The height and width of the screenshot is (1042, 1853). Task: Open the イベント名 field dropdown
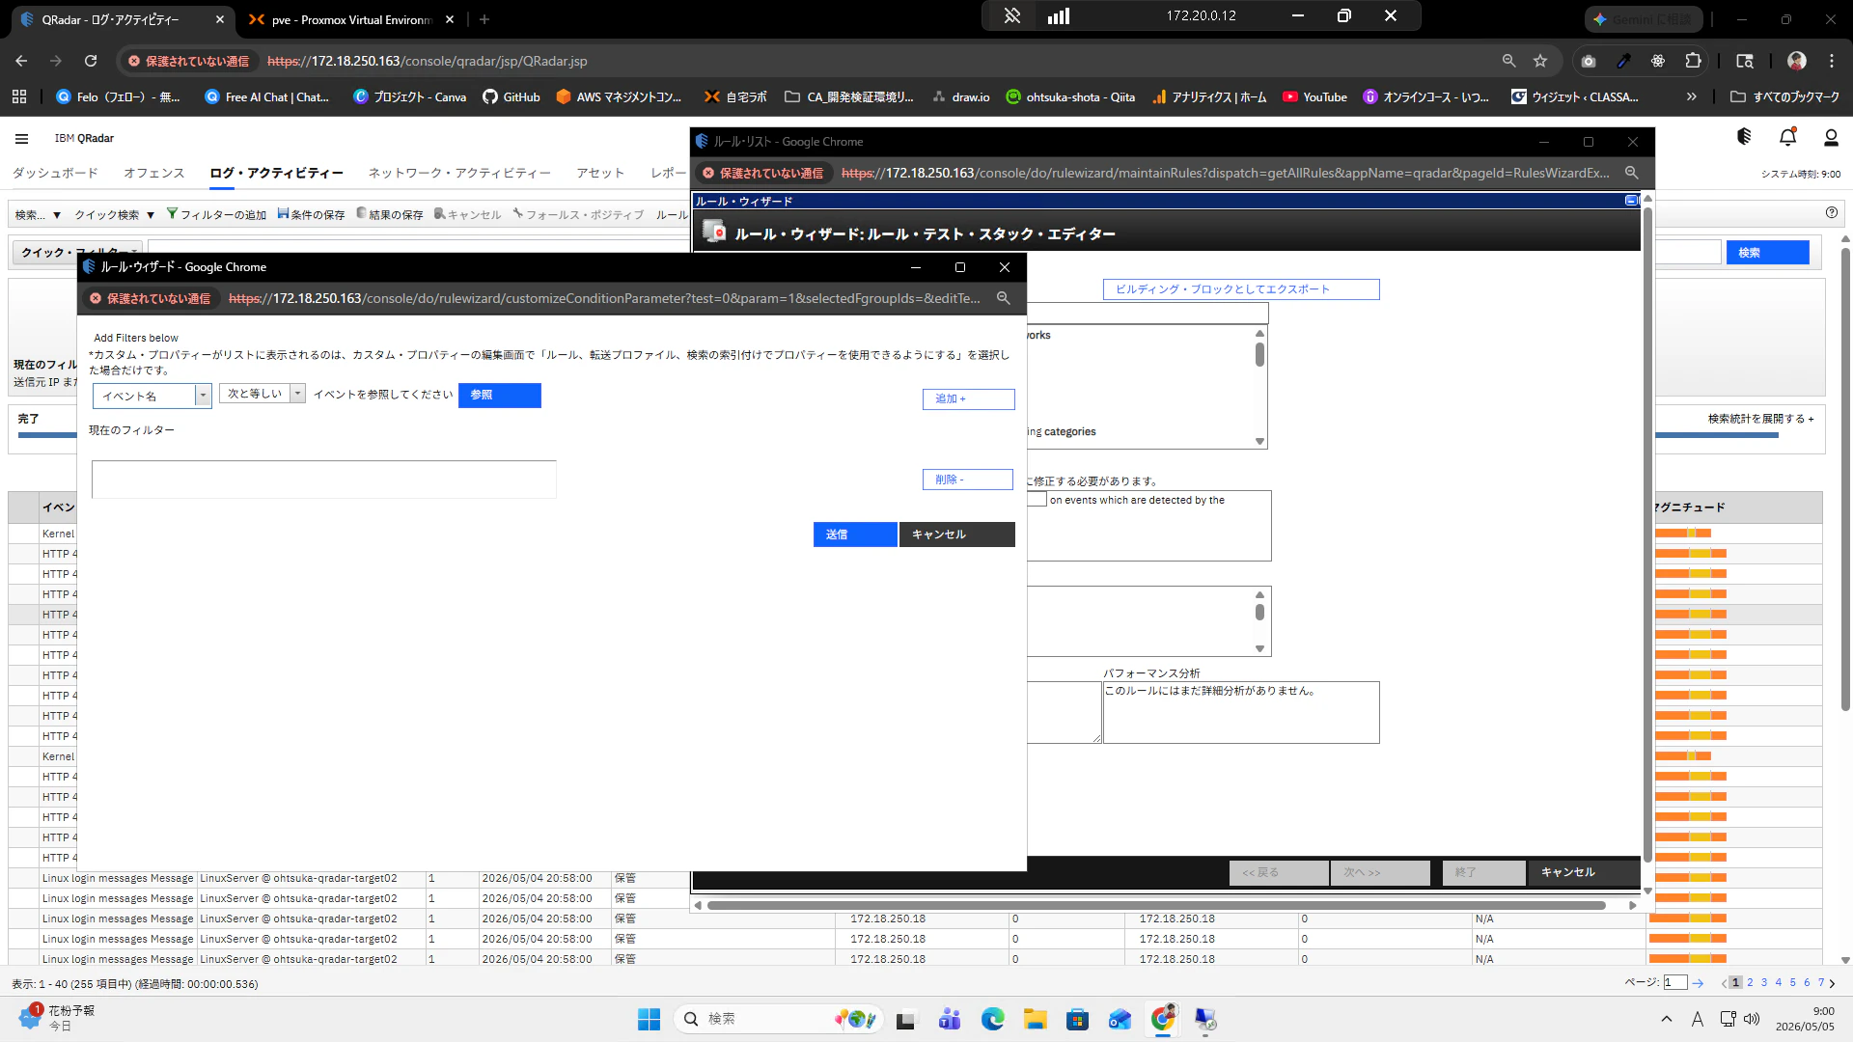pyautogui.click(x=203, y=396)
